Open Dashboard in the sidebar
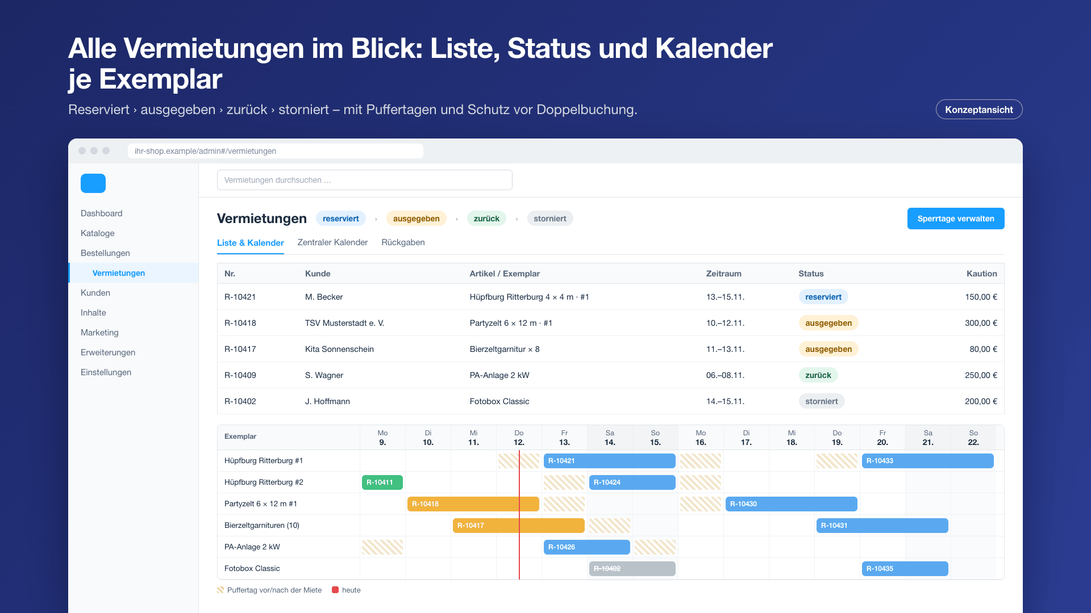Viewport: 1091px width, 613px height. coord(102,213)
